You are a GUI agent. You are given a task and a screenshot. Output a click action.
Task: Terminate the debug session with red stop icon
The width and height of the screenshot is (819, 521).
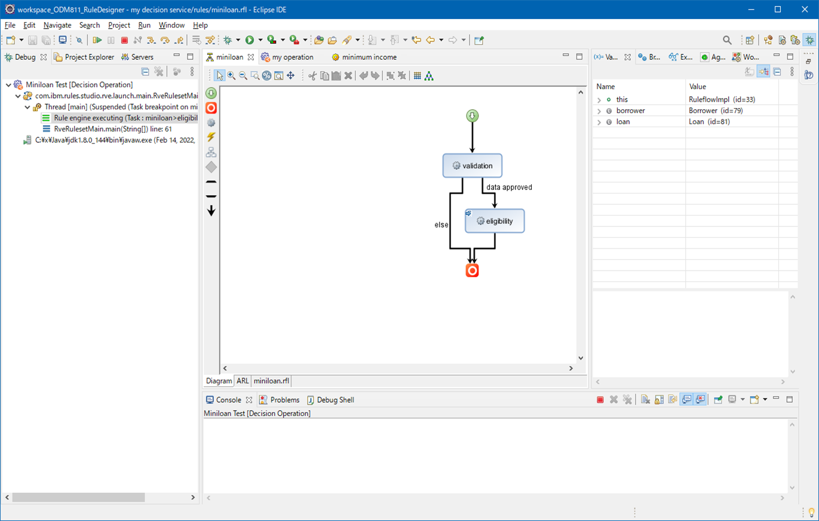click(124, 40)
